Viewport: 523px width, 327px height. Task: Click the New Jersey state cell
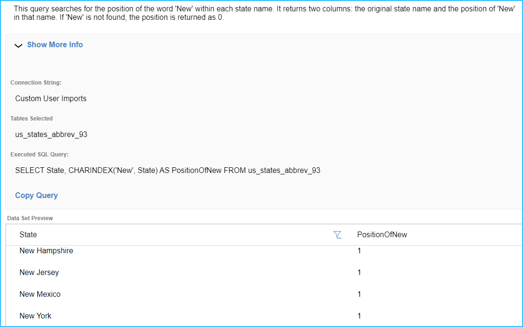pos(39,273)
